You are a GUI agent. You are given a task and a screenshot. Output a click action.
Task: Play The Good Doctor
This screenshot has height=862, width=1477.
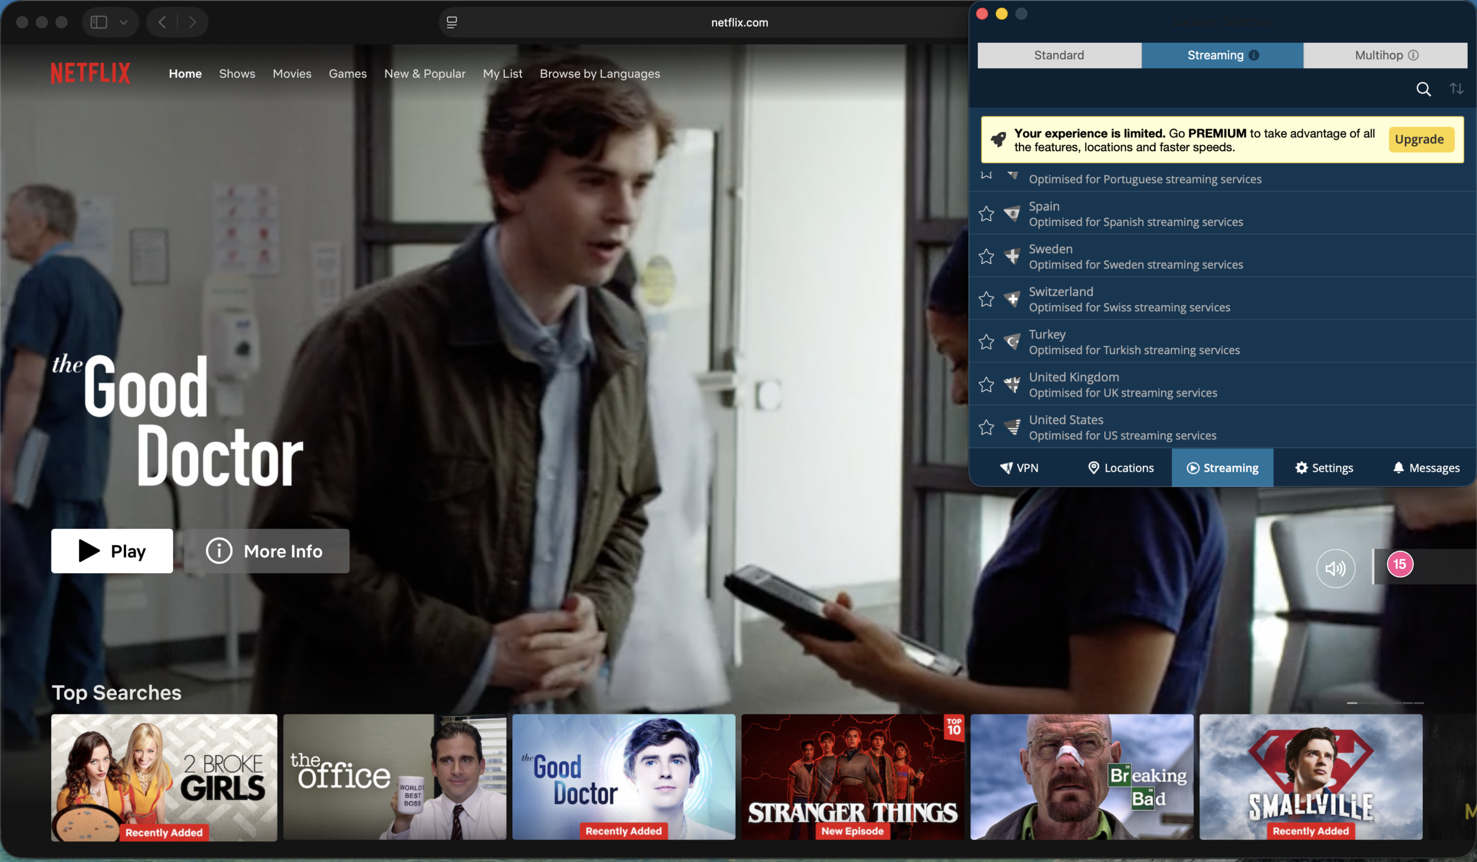(x=112, y=551)
